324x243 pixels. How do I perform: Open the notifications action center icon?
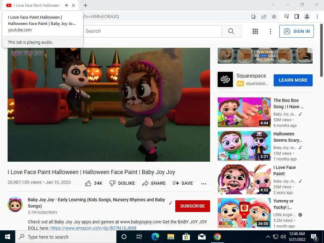click(x=314, y=237)
